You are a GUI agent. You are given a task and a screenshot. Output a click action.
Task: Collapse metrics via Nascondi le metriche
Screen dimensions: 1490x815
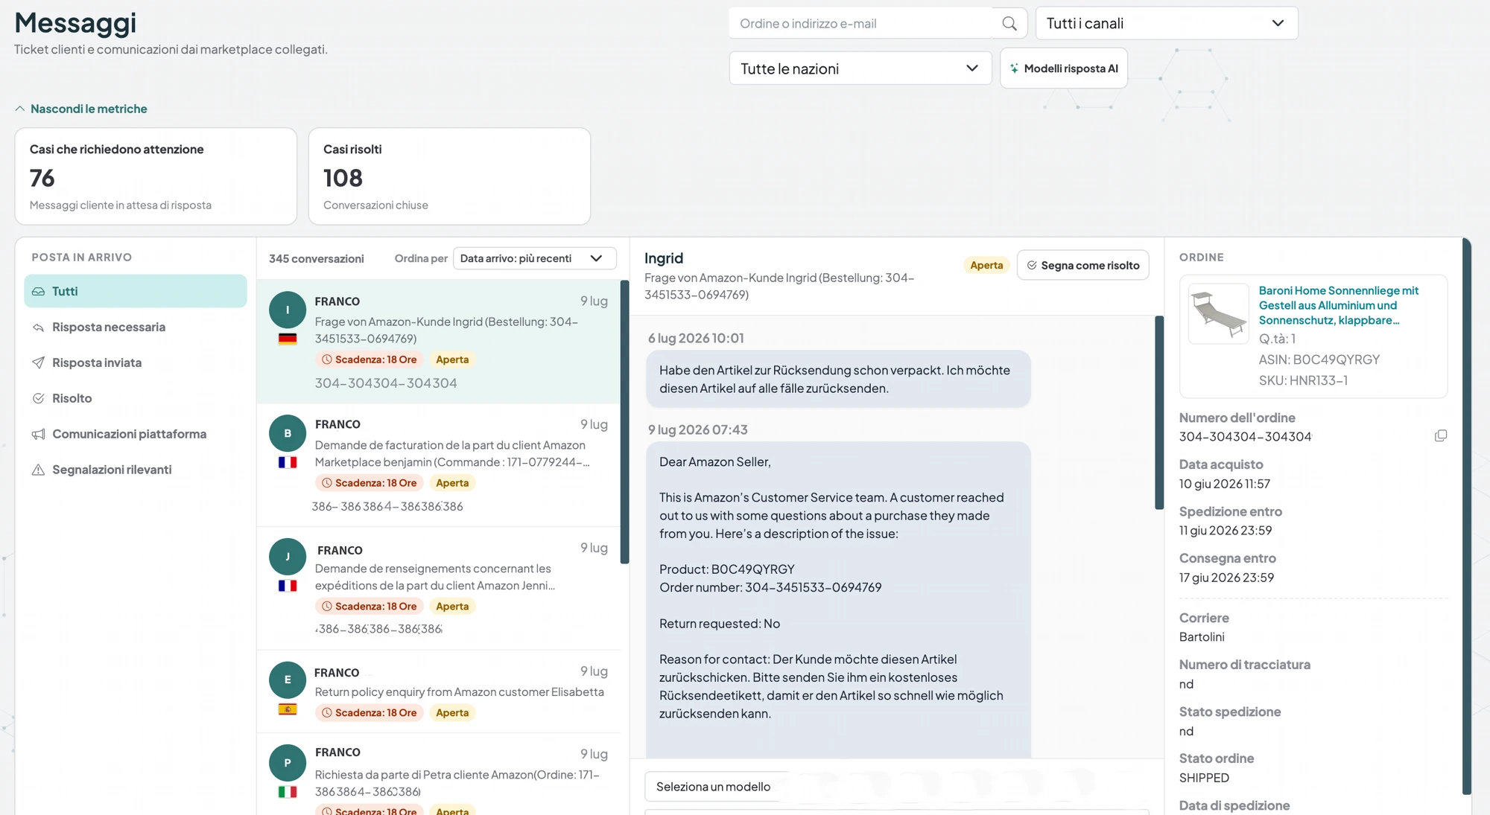click(x=81, y=109)
